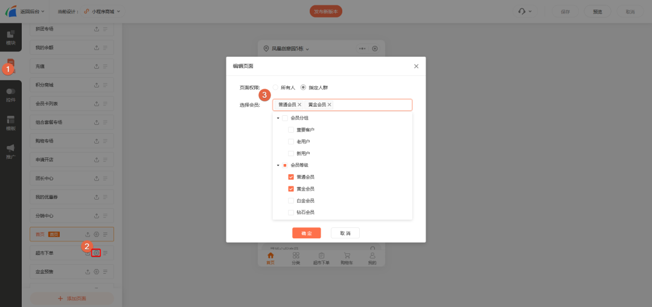Click the share icon for 充值
The image size is (652, 307).
(97, 66)
